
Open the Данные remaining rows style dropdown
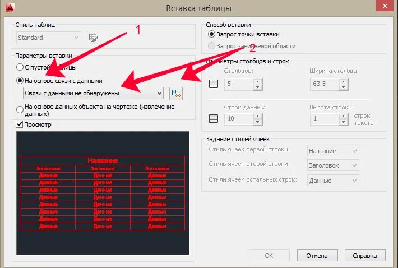[x=333, y=181]
